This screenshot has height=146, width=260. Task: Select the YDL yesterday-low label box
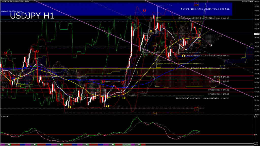pyautogui.click(x=159, y=64)
